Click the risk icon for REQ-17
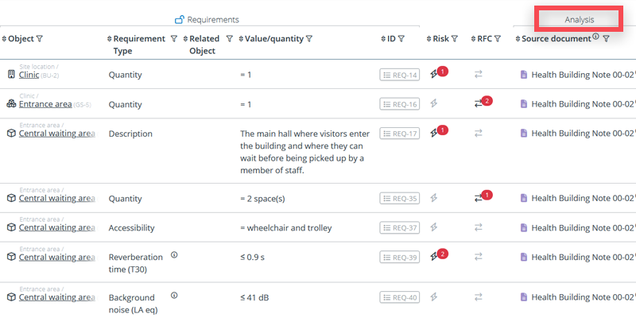 [x=434, y=133]
